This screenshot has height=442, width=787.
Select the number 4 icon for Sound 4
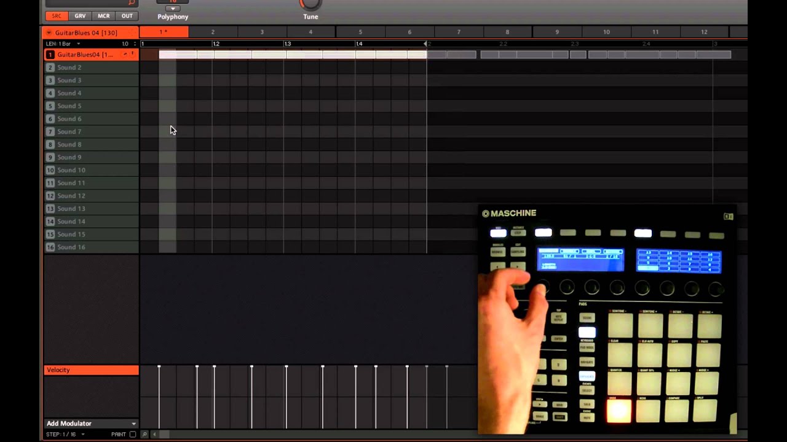pos(50,93)
